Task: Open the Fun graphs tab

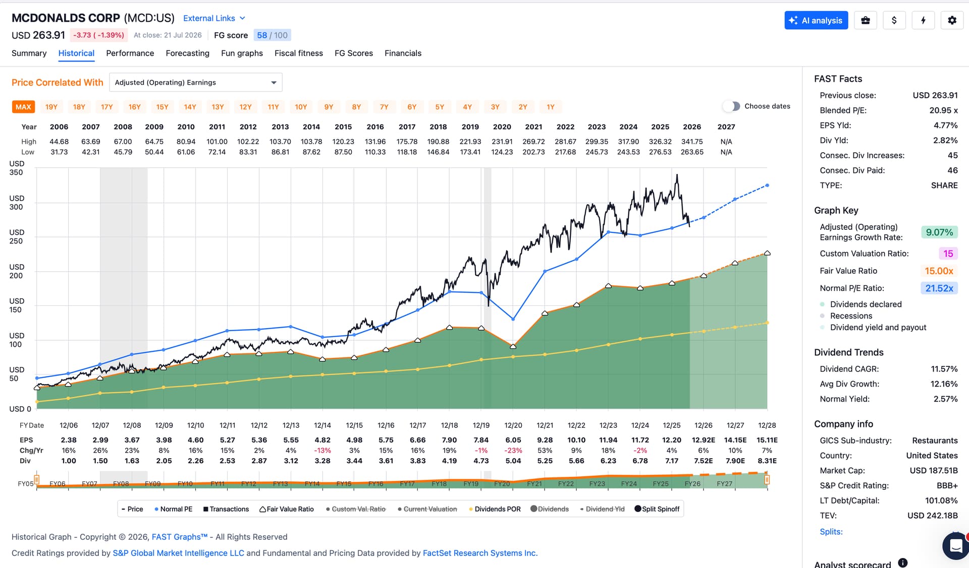Action: tap(242, 53)
